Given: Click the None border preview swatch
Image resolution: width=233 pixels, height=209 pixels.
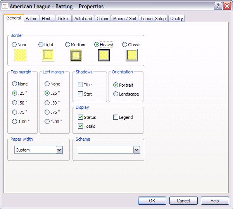Looking at the screenshot, I should 20,55.
